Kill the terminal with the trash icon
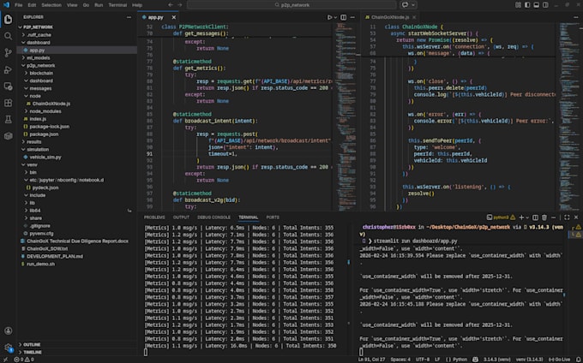This screenshot has width=583, height=363. click(x=544, y=217)
